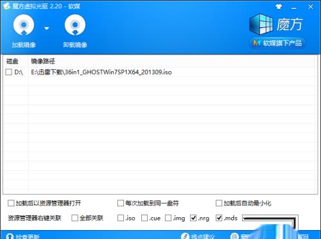This screenshot has width=321, height=239.
Task: Enable 加载后以资源管理器打开 checkbox
Action: tap(11, 203)
